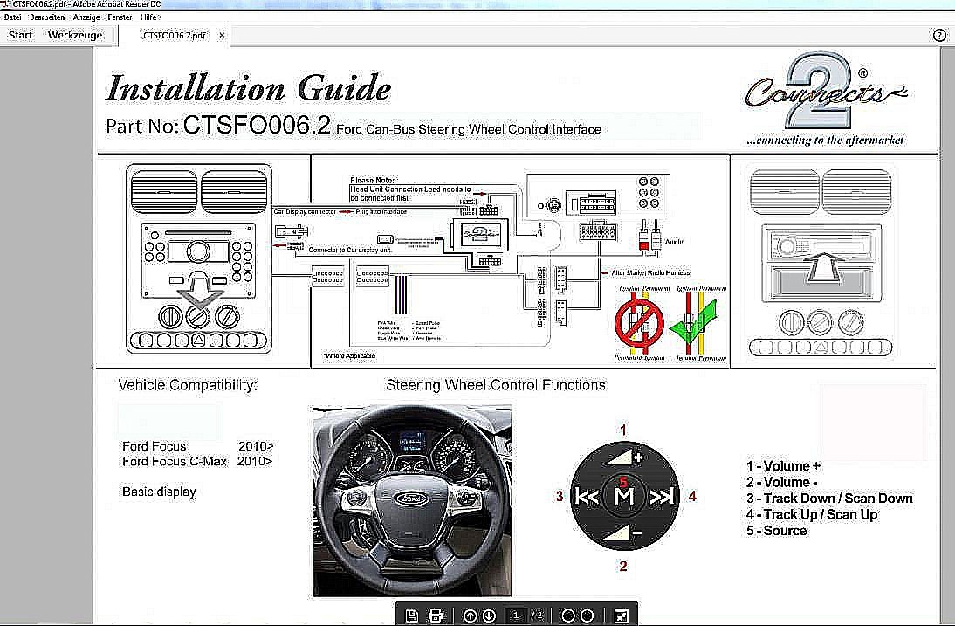Click the "Car Display connector" label
The width and height of the screenshot is (955, 626).
(x=305, y=212)
